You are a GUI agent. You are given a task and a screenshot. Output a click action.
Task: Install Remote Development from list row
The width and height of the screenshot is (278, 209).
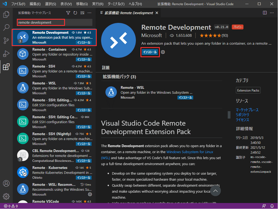click(x=84, y=43)
